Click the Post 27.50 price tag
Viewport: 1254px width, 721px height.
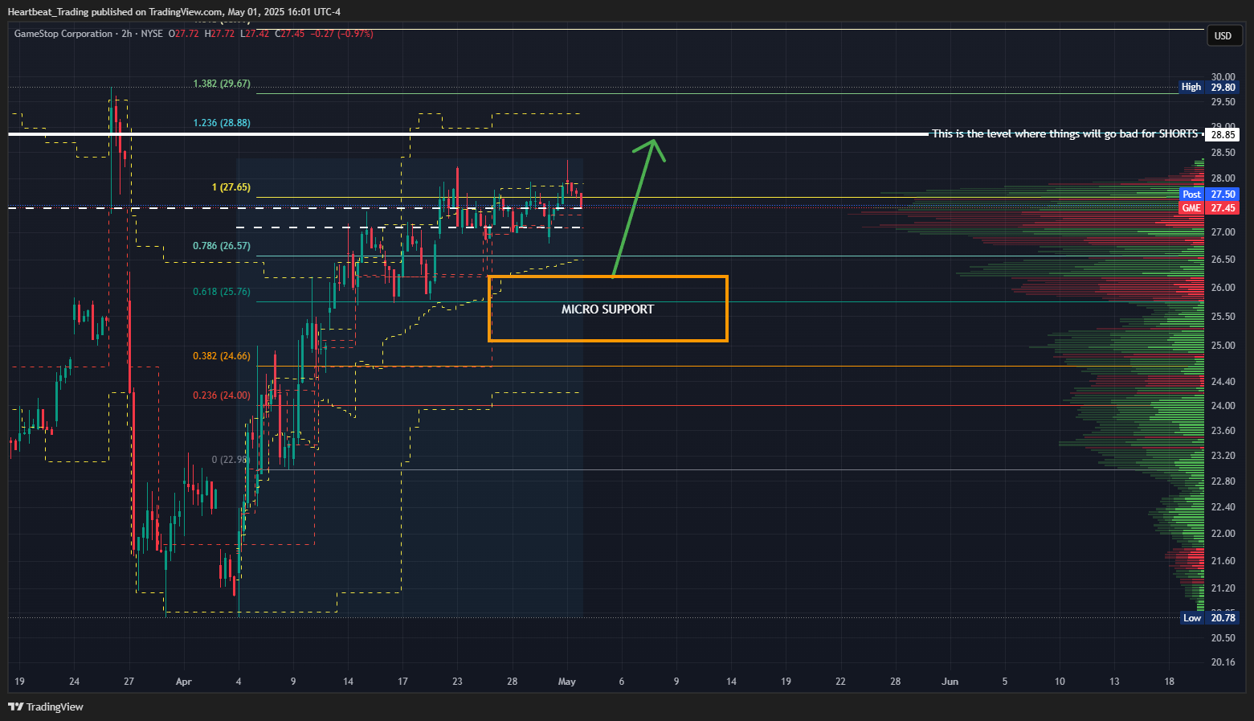[1208, 194]
